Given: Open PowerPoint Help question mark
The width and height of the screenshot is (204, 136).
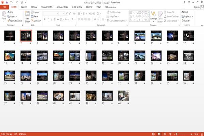Looking at the screenshot, I should tap(184, 2).
